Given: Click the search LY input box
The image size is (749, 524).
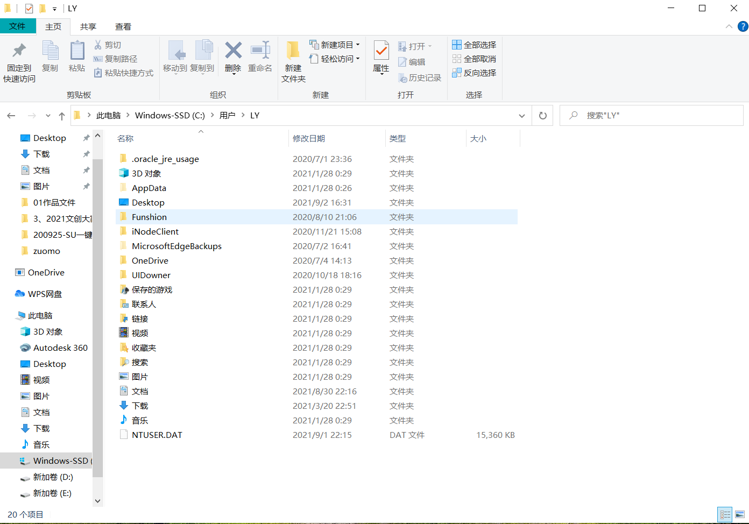Looking at the screenshot, I should pos(652,116).
